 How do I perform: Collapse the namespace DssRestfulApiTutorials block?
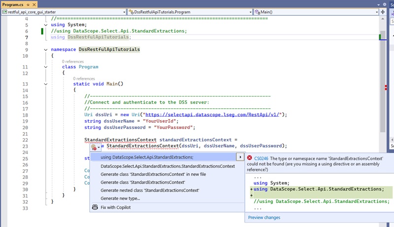click(46, 50)
